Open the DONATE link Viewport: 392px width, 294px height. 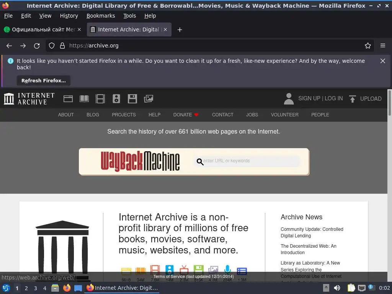[186, 115]
